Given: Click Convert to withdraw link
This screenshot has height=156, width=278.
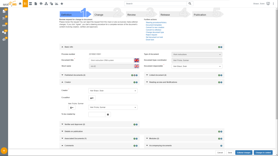Looking at the screenshot, I should pos(153,30).
